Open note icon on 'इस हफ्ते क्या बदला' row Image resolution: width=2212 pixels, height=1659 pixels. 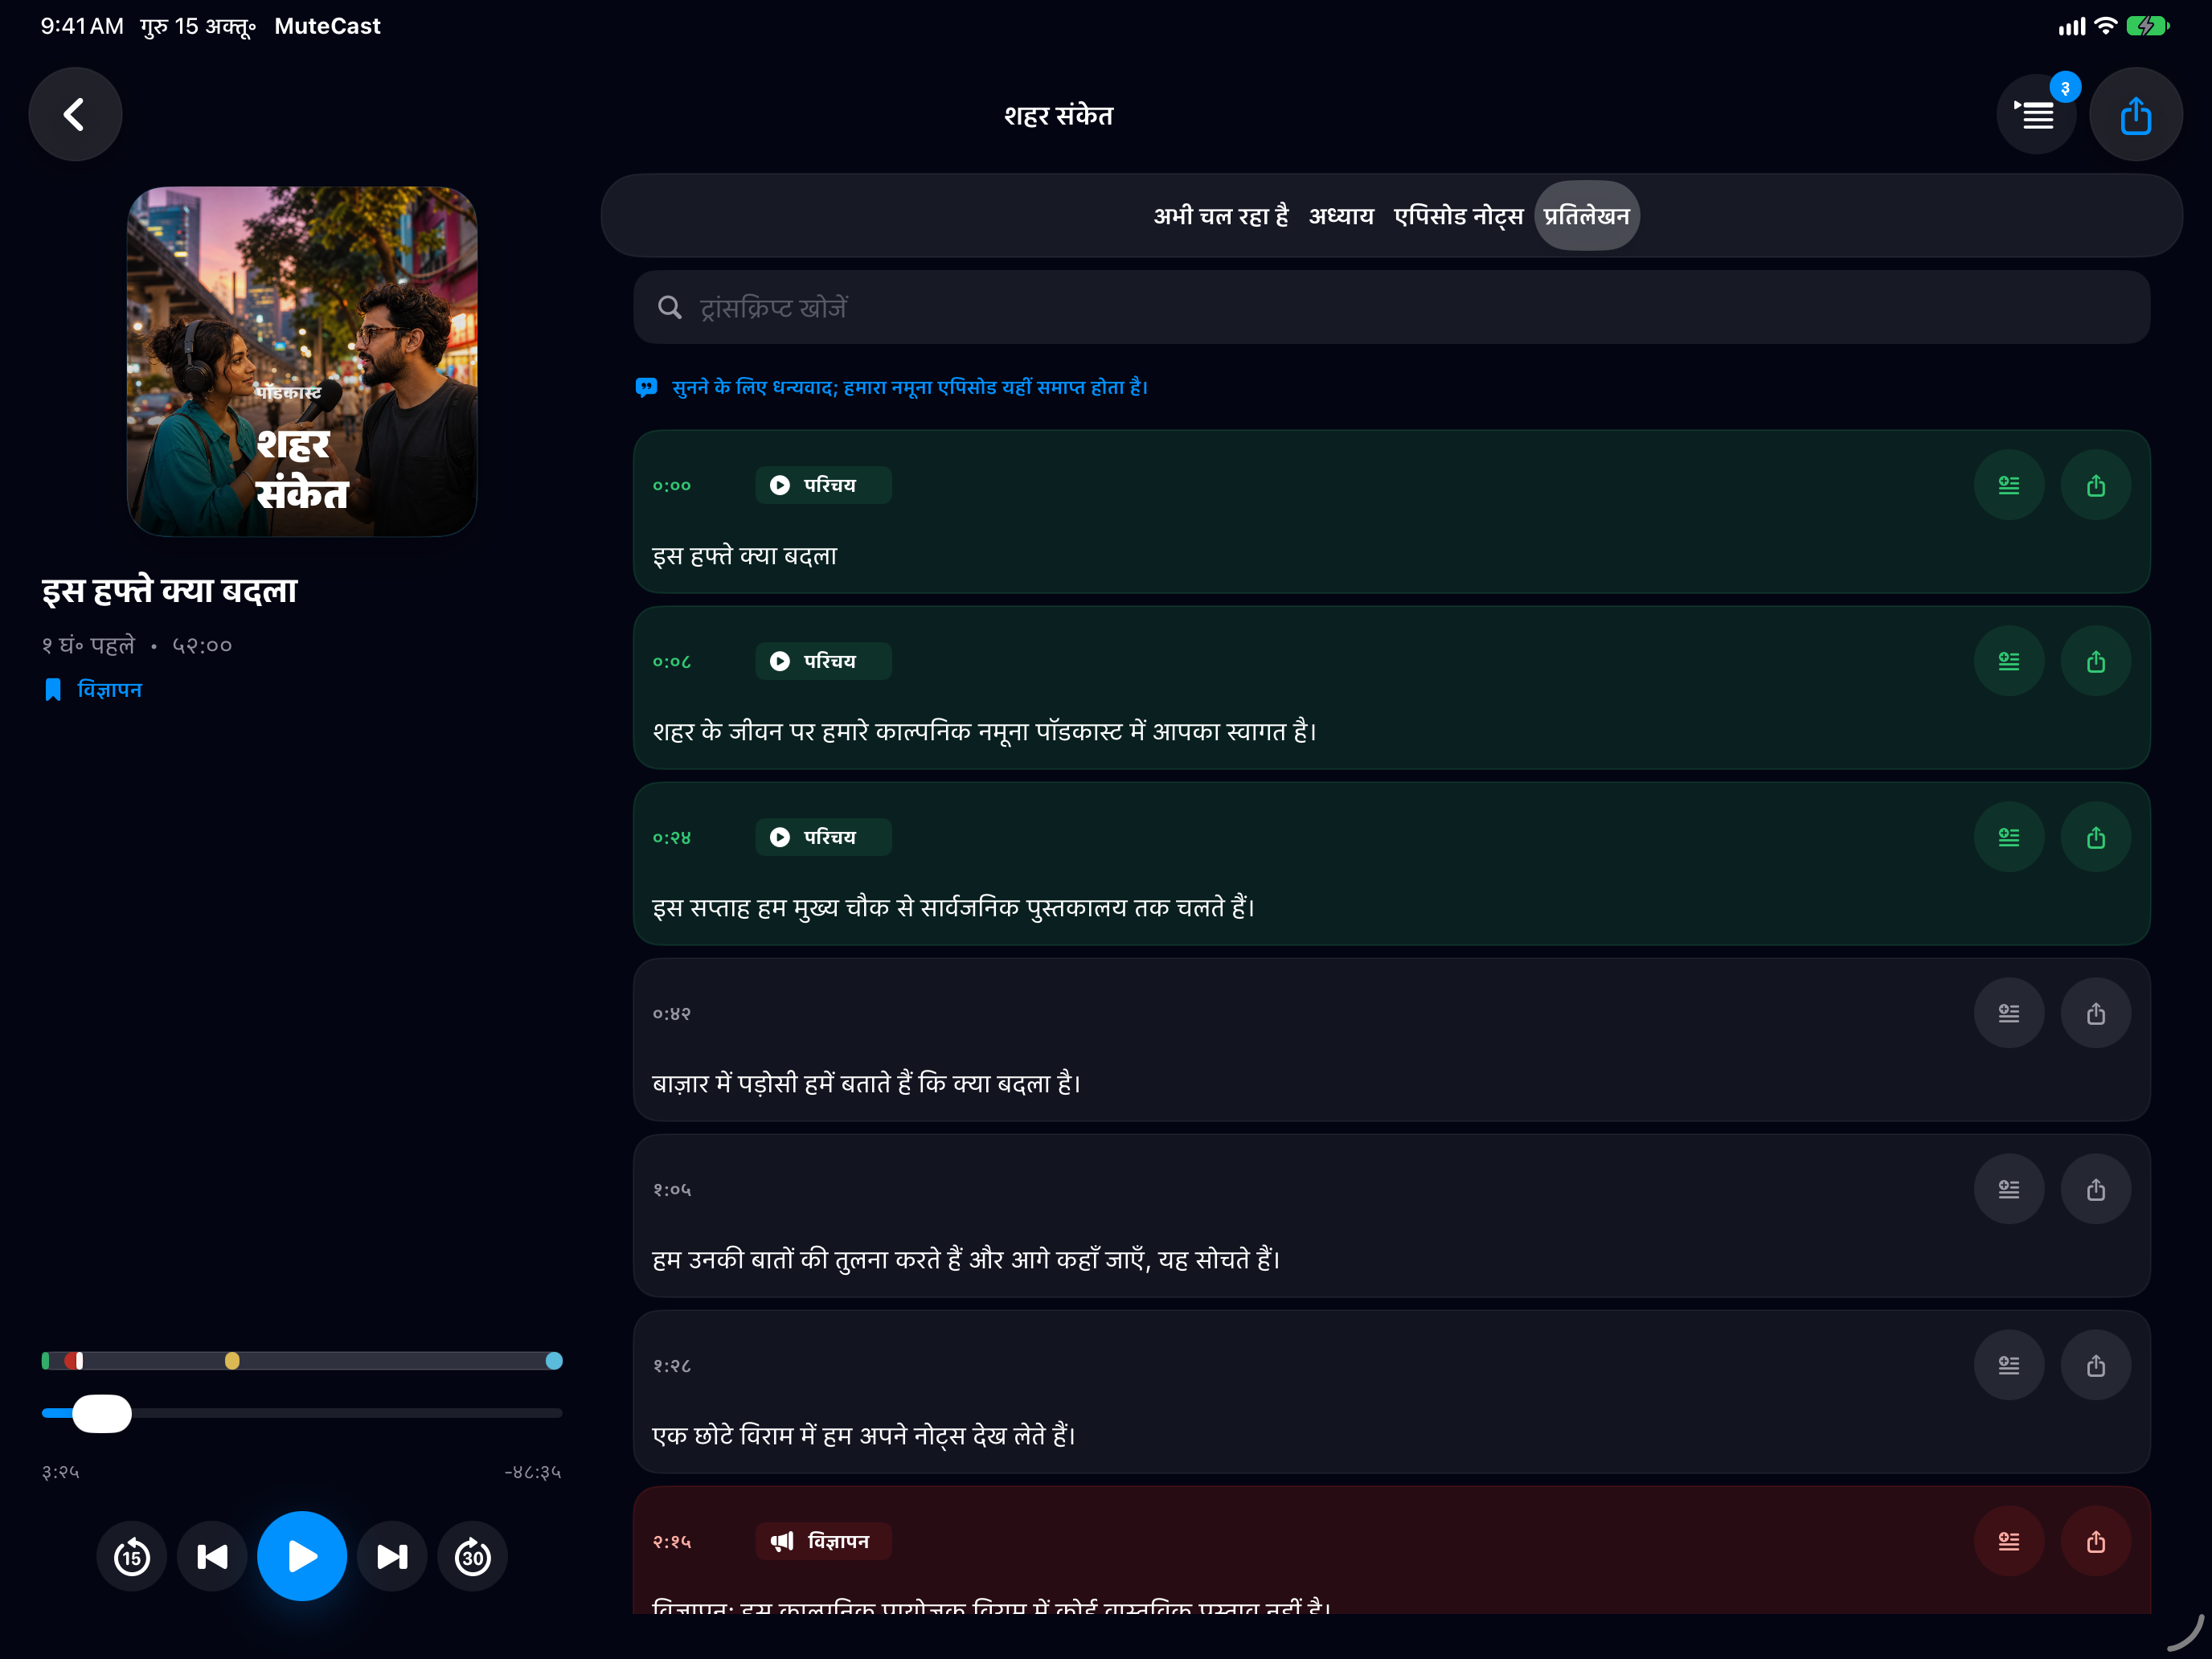pyautogui.click(x=2009, y=486)
